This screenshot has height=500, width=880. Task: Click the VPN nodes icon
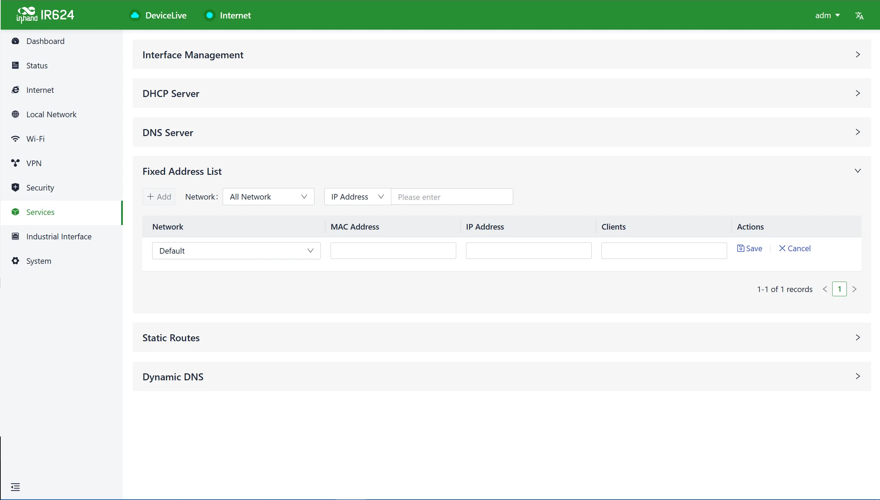(15, 163)
